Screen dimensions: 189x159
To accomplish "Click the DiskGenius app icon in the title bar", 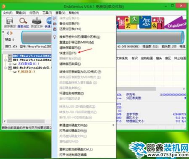I will click(x=4, y=6).
